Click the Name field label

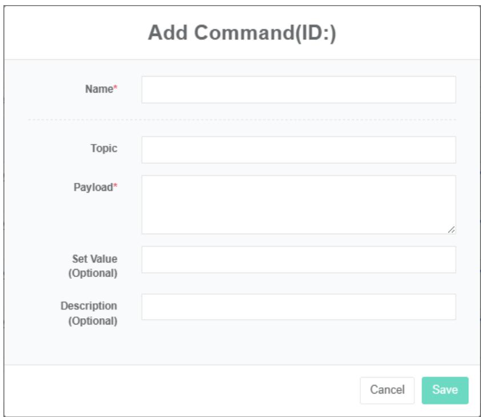[x=99, y=89]
